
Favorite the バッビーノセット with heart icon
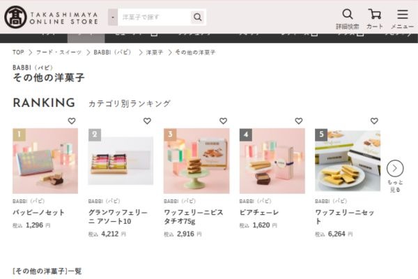click(x=72, y=121)
